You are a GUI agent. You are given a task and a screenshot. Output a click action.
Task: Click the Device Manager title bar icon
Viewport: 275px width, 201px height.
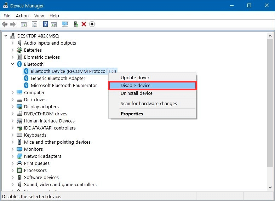[x=5, y=5]
